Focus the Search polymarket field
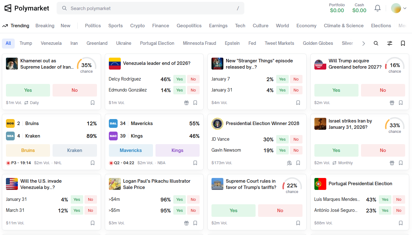The image size is (412, 235). pyautogui.click(x=150, y=8)
